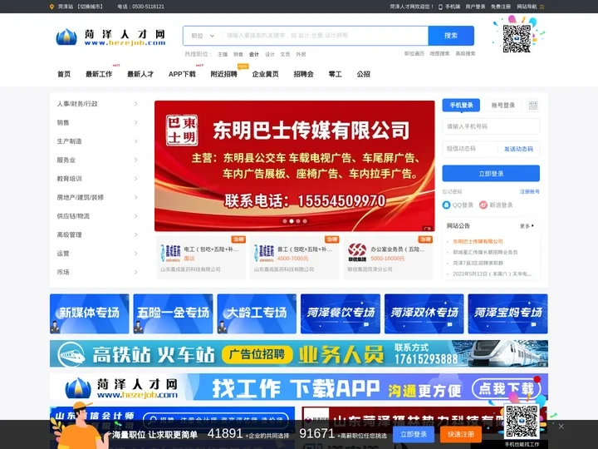Click the bottom-right floating QR code
This screenshot has width=598, height=449.
pyautogui.click(x=522, y=422)
